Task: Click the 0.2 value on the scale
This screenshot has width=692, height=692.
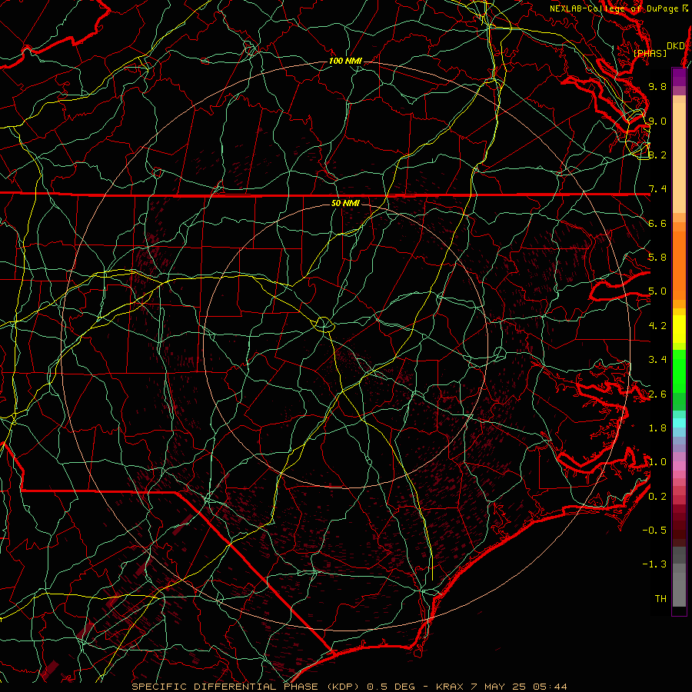Action: [657, 497]
